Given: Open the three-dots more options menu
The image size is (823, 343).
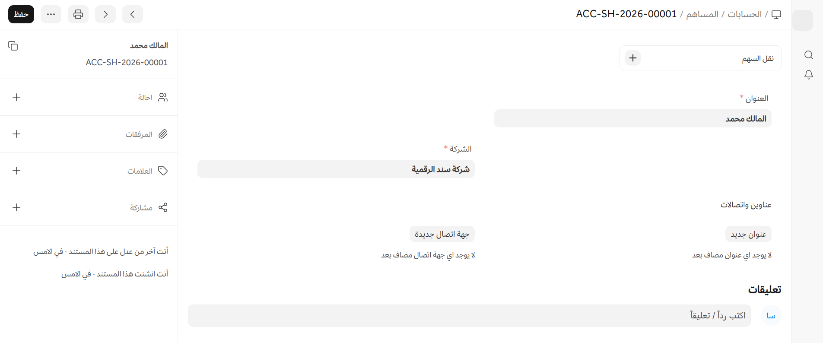Looking at the screenshot, I should (51, 14).
